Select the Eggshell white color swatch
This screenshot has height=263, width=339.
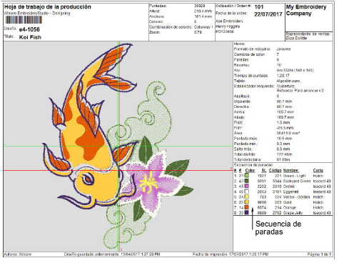point(247,192)
